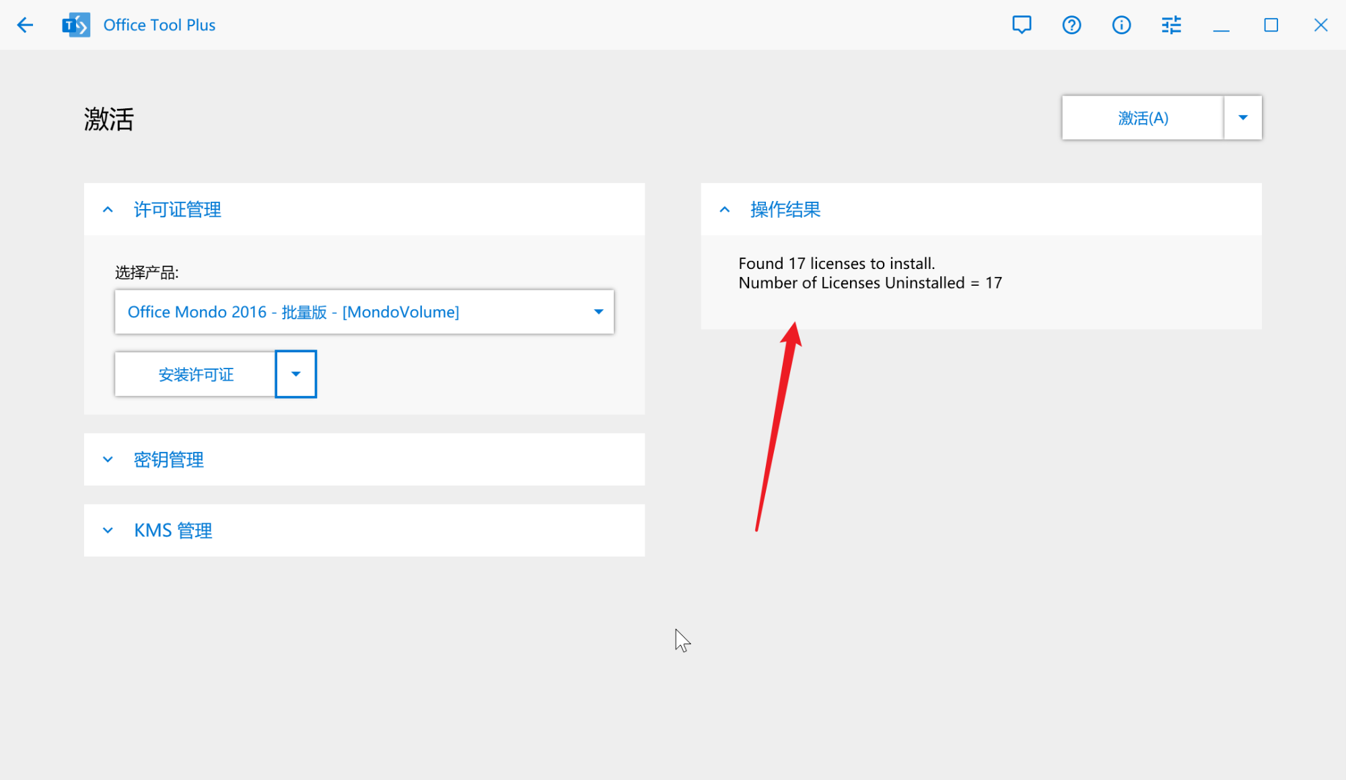
Task: Expand the KMS 管理 section
Action: 364,531
